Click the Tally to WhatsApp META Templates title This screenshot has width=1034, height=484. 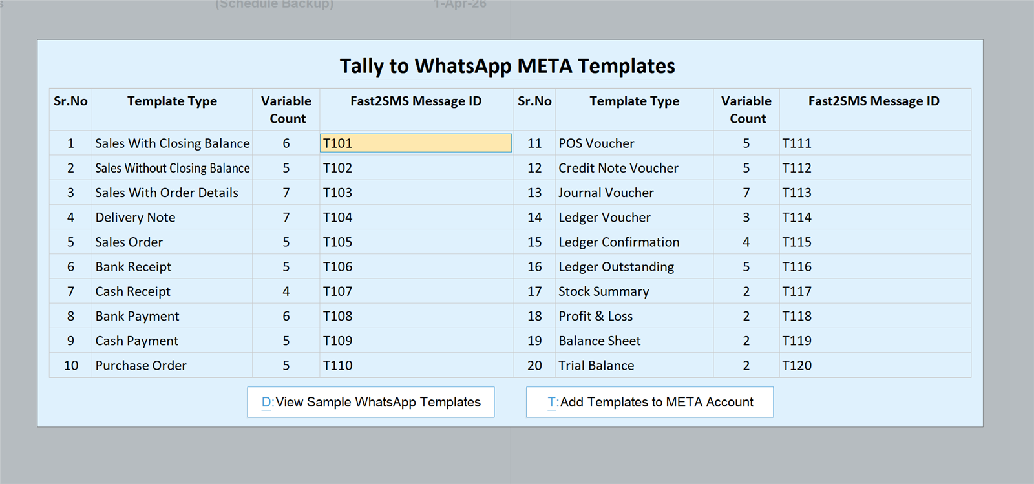click(x=507, y=66)
